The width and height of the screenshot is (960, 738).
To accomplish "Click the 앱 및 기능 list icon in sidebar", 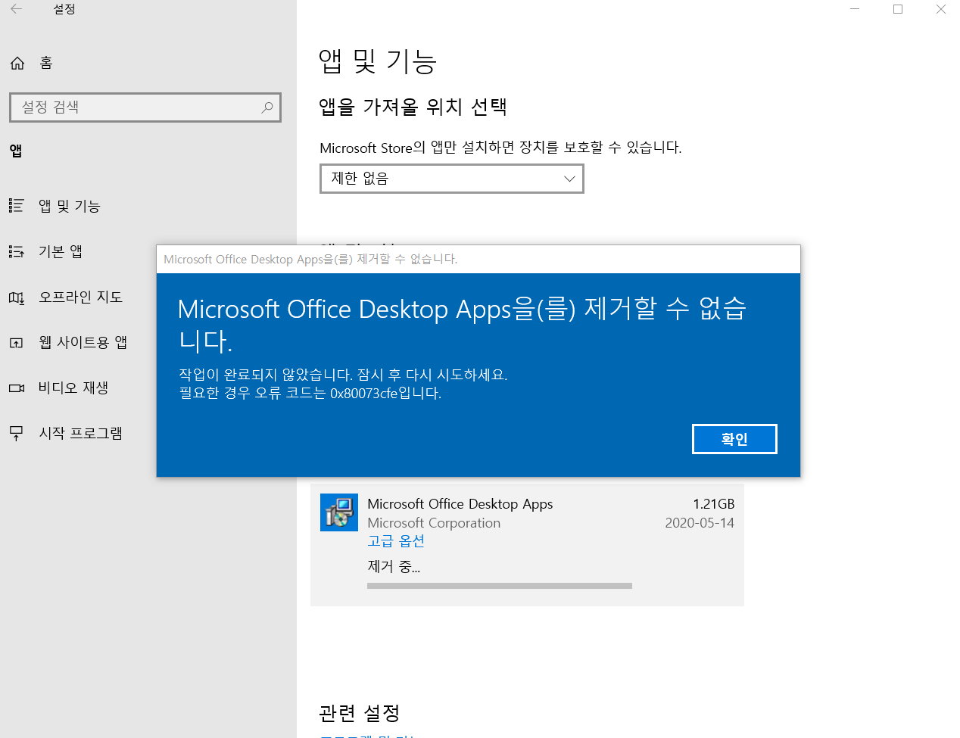I will click(16, 205).
